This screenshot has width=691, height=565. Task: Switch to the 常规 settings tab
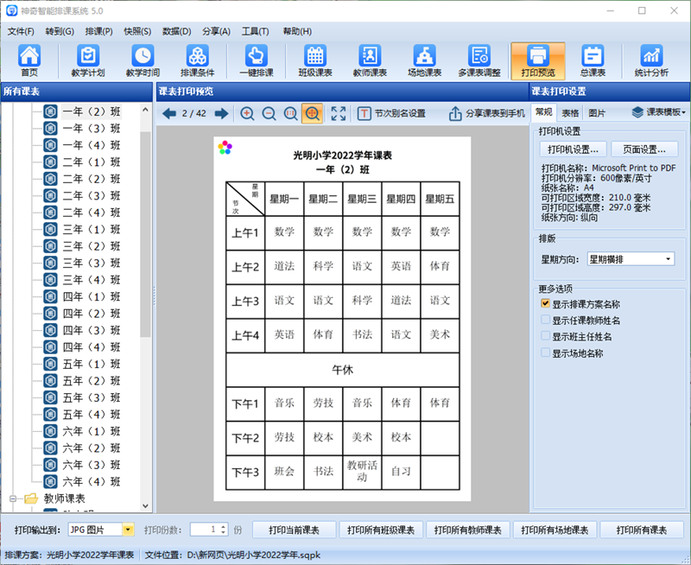(x=544, y=112)
